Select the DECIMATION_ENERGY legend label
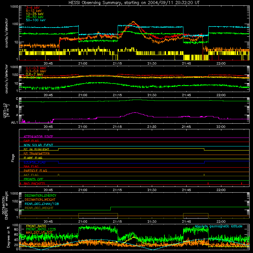 (40, 195)
